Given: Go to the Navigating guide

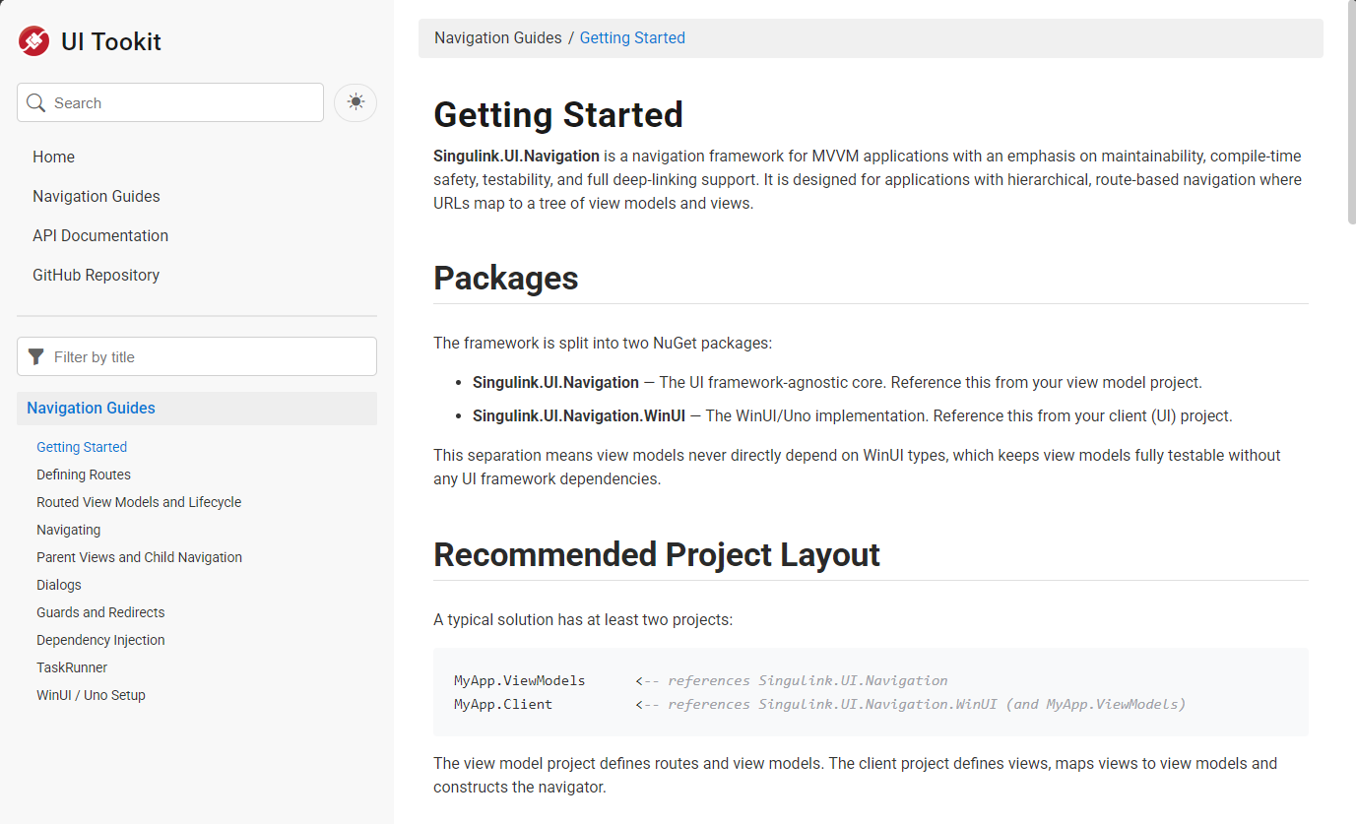Looking at the screenshot, I should [x=69, y=530].
